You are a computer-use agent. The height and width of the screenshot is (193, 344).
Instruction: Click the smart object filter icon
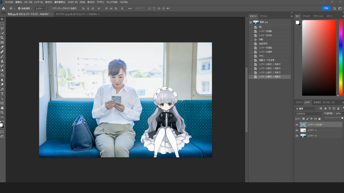point(338,109)
